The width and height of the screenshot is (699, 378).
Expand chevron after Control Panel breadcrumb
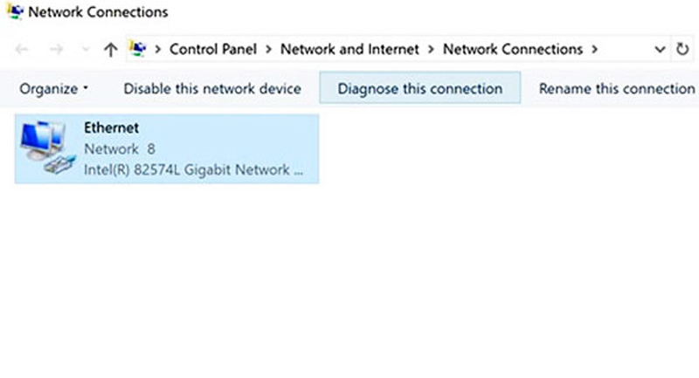268,50
